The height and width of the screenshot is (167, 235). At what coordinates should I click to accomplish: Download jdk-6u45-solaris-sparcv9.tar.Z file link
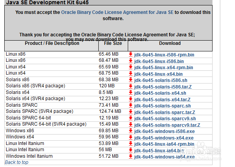point(167,125)
